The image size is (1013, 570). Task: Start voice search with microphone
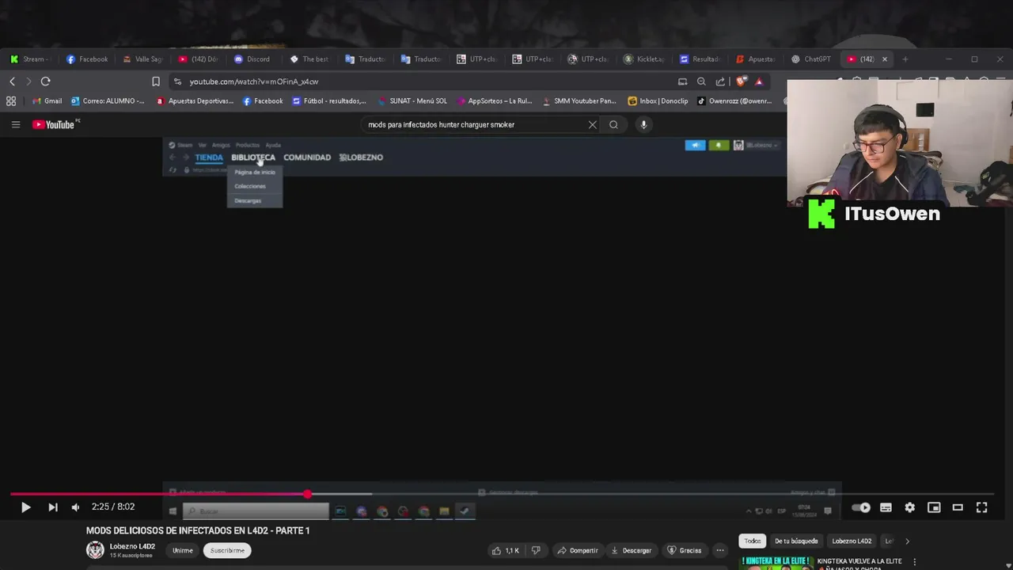[x=643, y=124]
